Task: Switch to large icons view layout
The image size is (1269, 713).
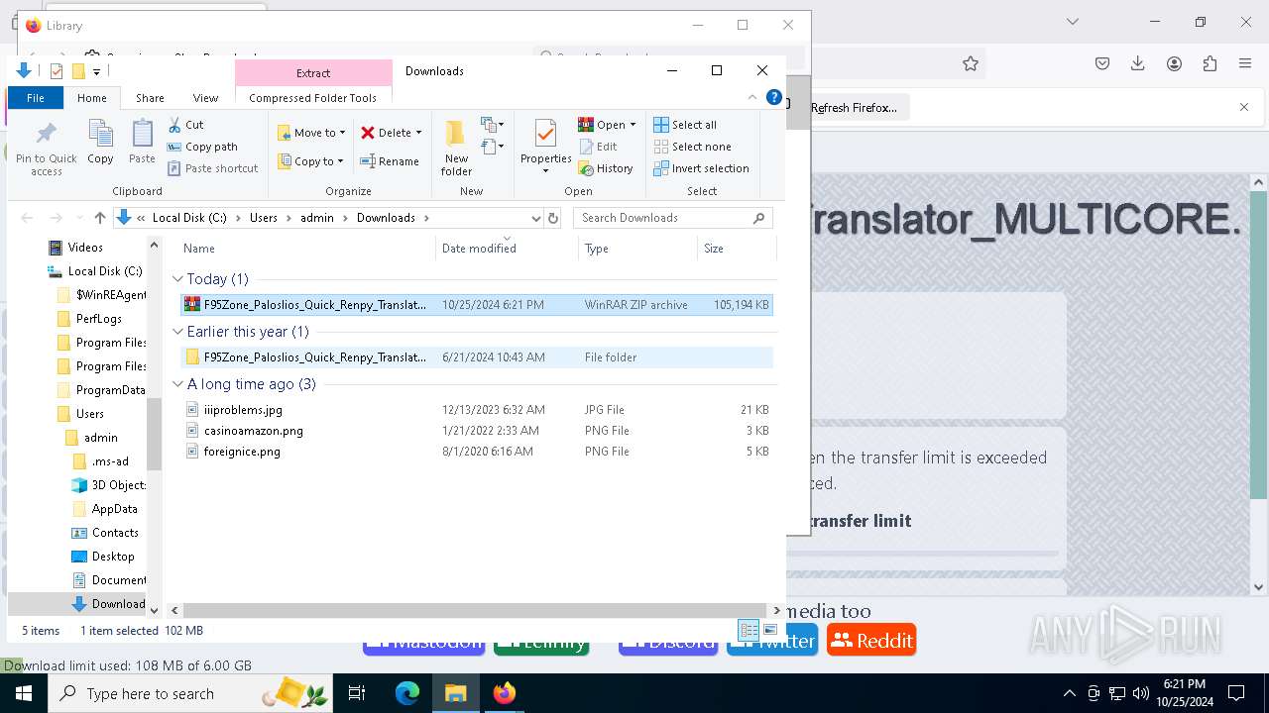Action: click(x=770, y=630)
